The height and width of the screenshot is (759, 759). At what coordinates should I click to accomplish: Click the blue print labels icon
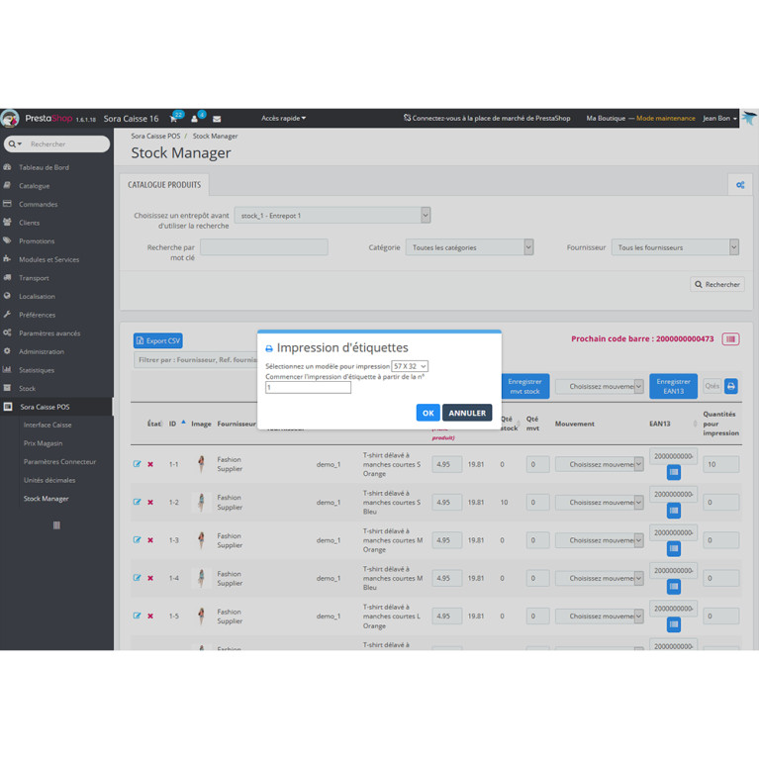click(731, 386)
